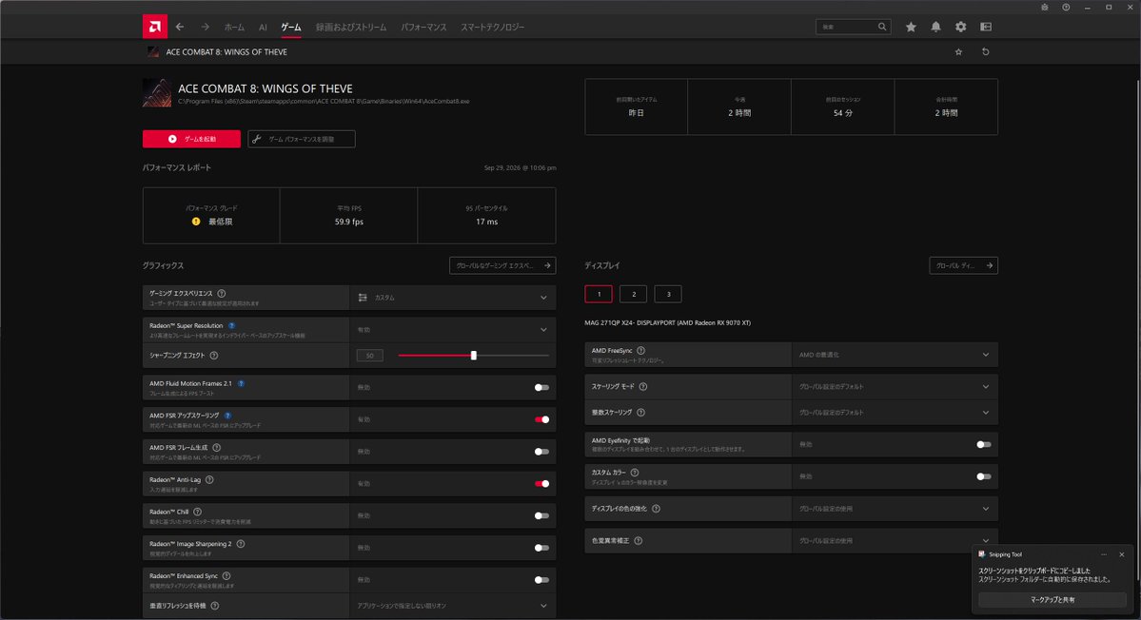
Task: Open the AMD FreeSync dropdown
Action: coord(895,355)
